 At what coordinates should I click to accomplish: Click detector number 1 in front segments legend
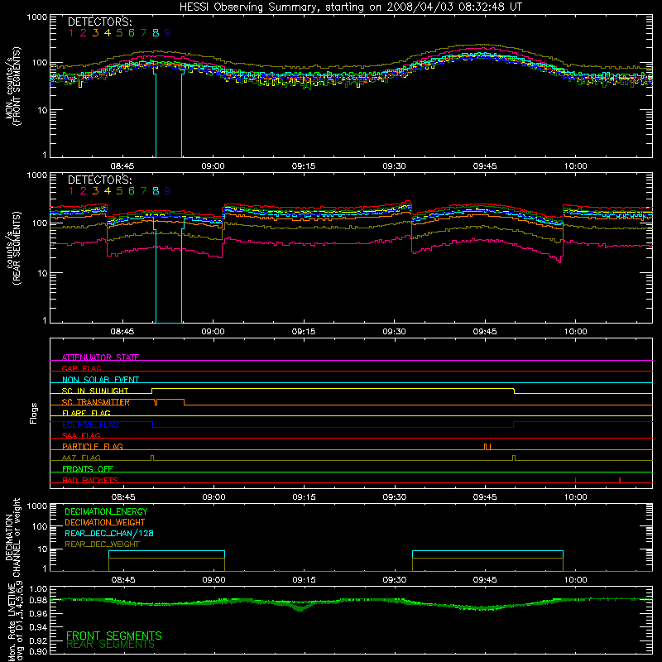point(71,33)
